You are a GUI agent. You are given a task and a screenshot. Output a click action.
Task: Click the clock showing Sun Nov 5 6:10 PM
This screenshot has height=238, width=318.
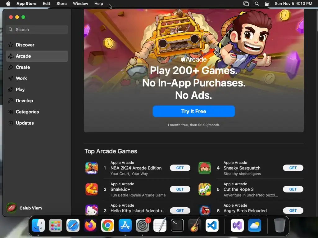tap(293, 4)
